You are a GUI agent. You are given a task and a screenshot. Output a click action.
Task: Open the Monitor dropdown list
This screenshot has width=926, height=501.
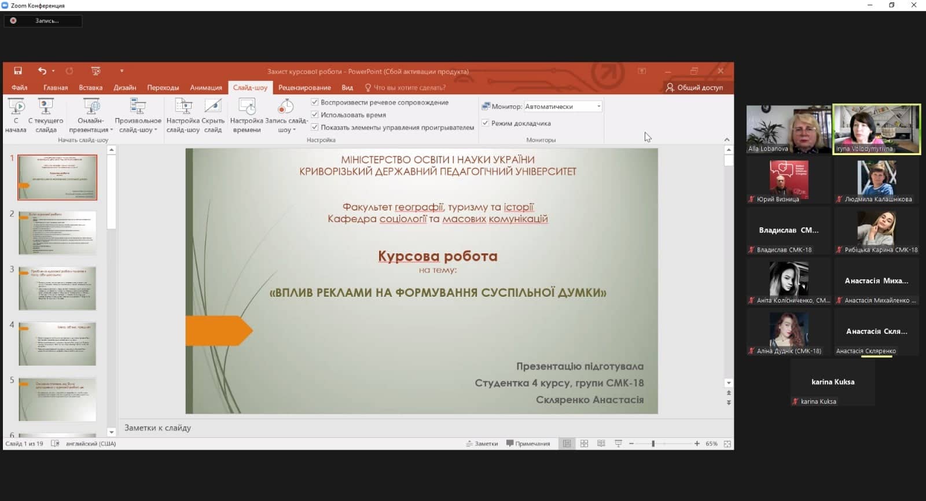point(598,106)
